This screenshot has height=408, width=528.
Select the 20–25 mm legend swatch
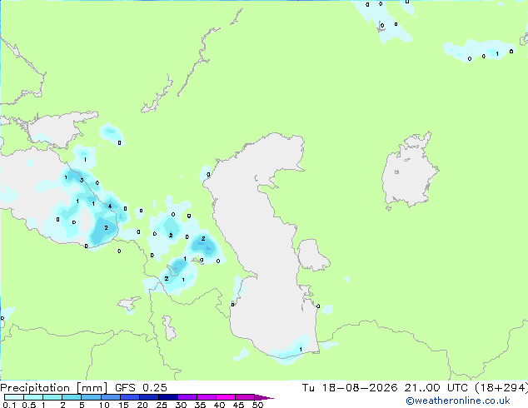click(149, 397)
